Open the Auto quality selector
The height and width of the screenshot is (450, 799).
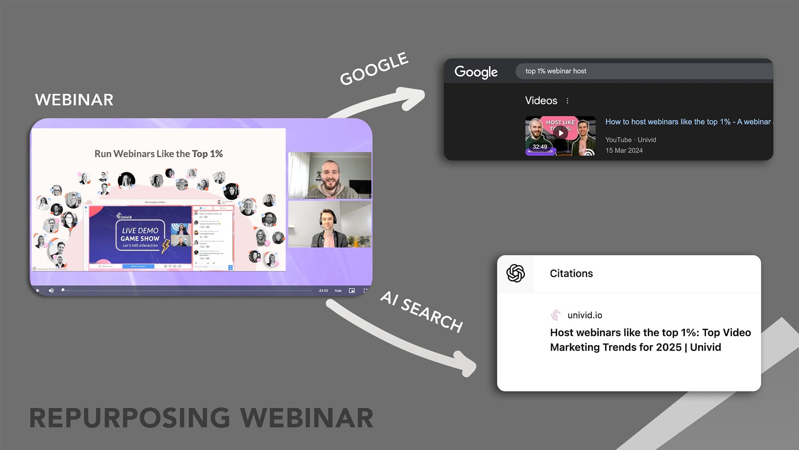coord(338,291)
